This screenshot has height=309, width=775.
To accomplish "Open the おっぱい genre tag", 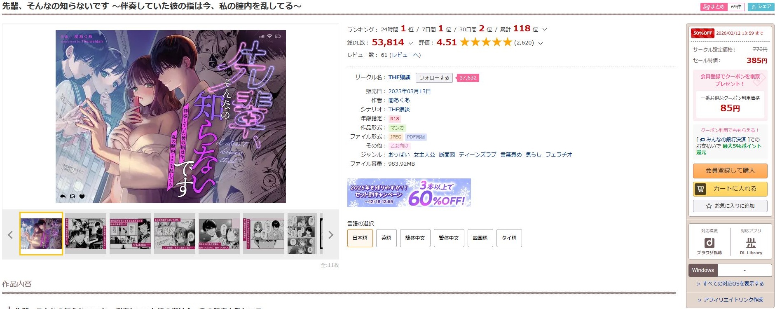I will 399,154.
